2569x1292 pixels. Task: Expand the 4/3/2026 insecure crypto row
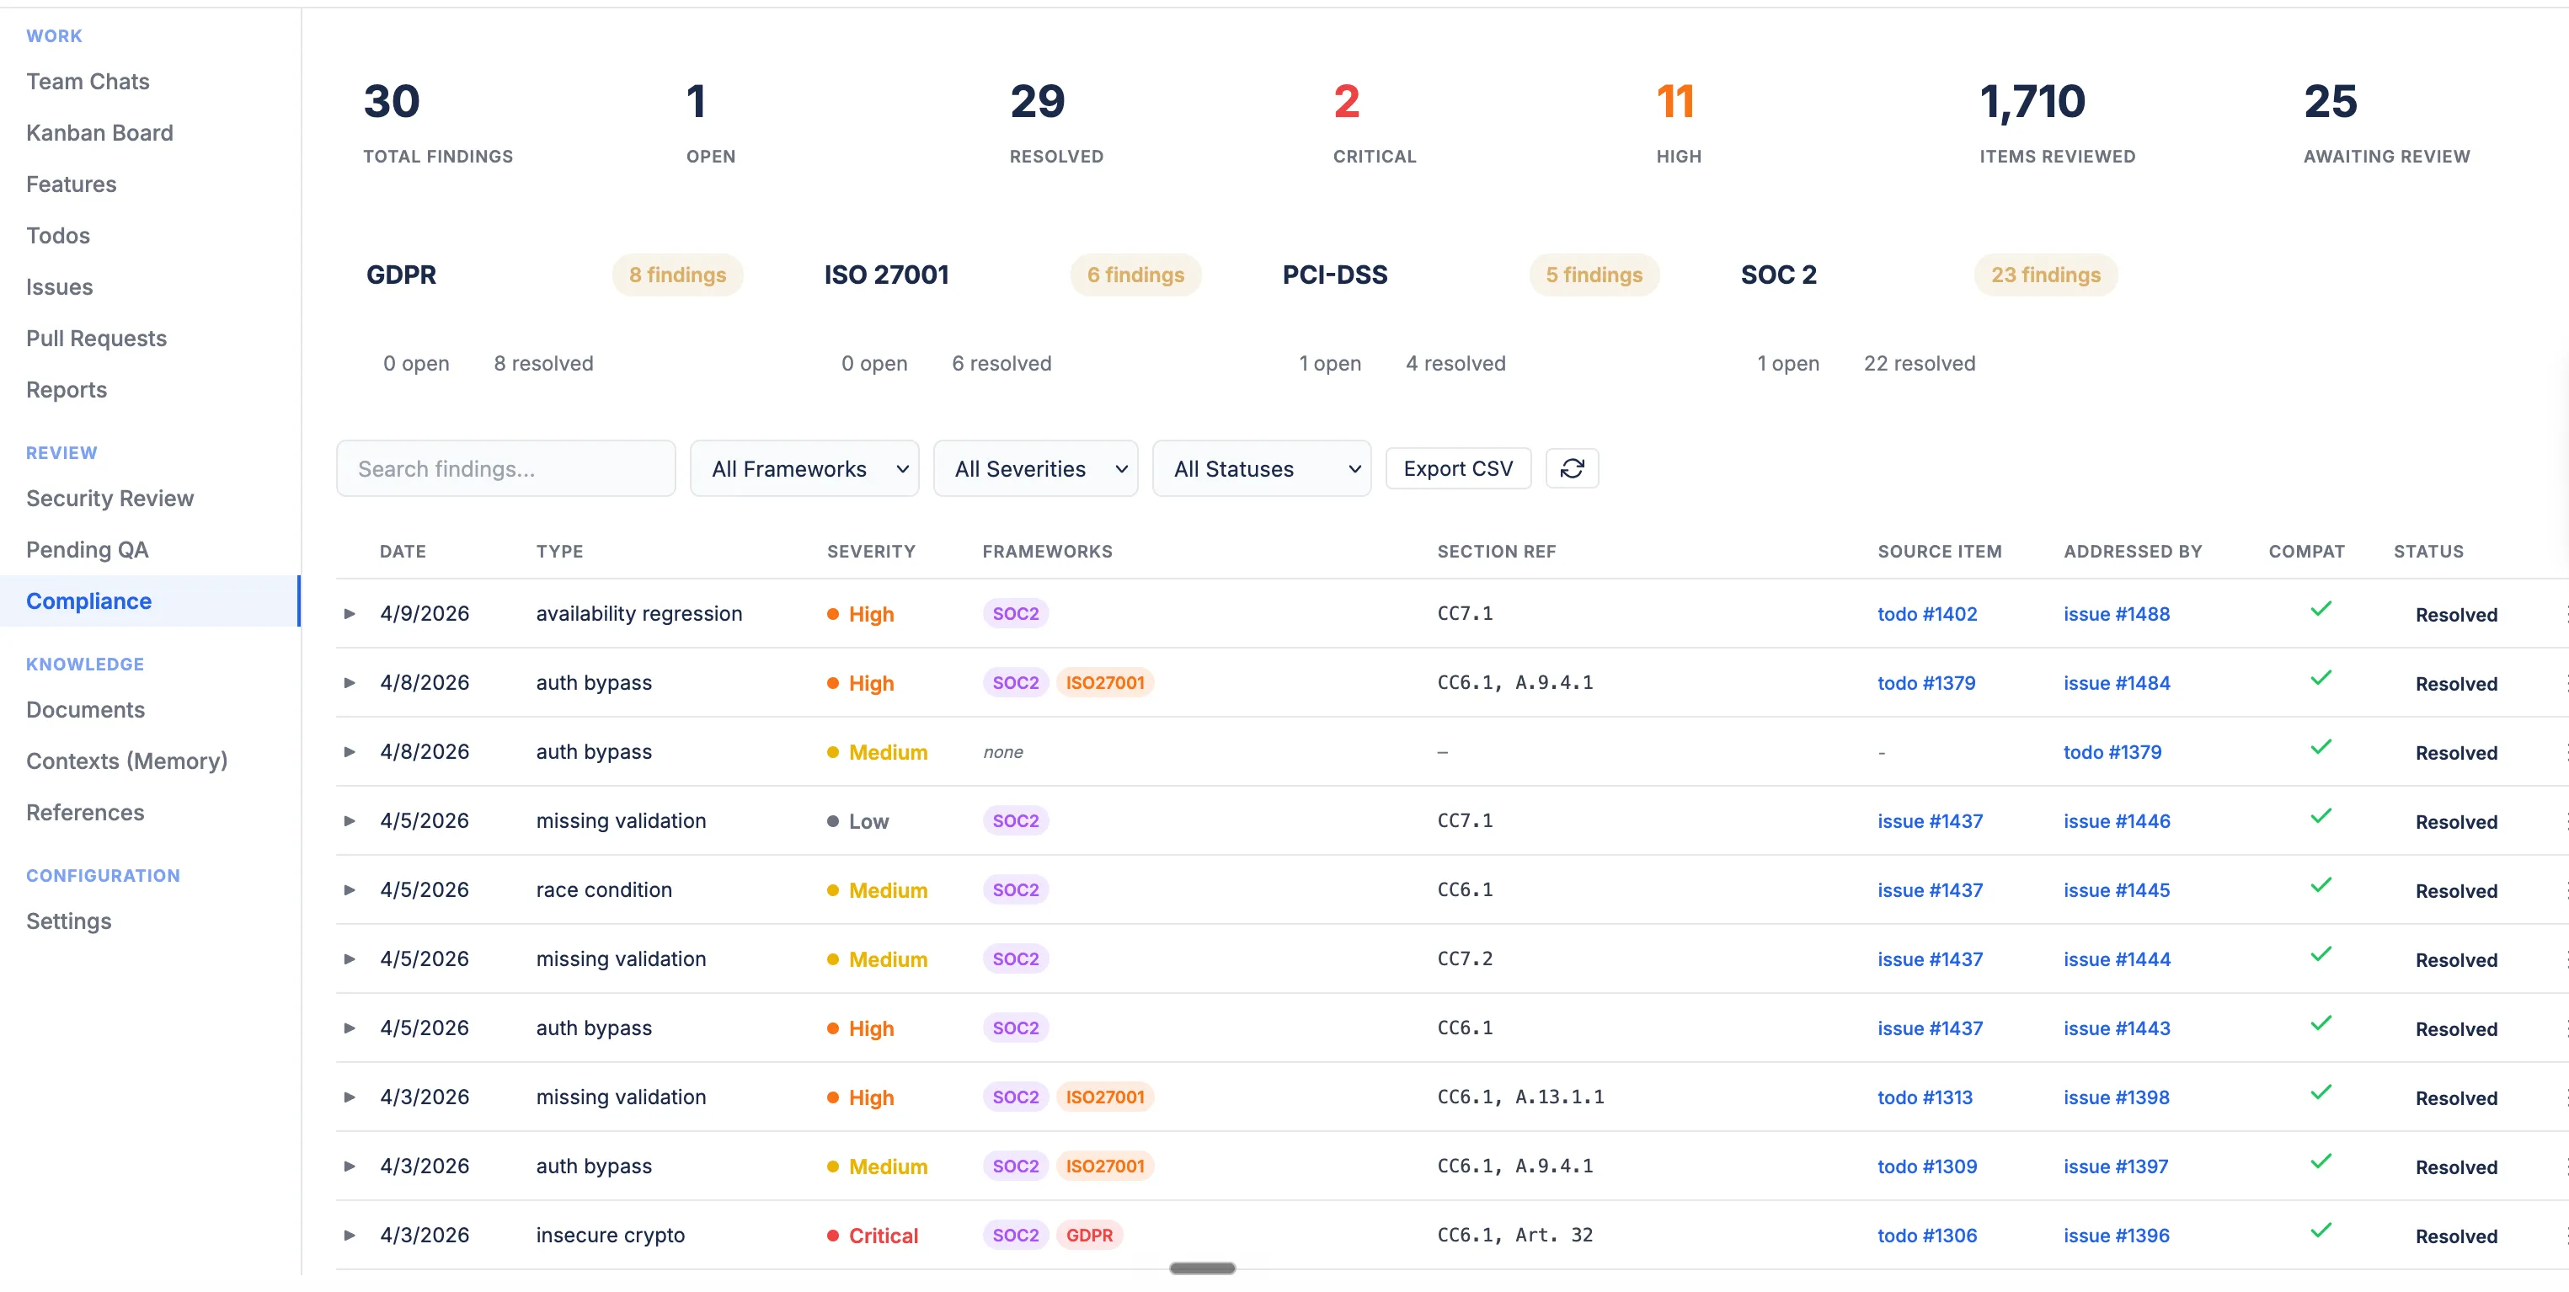349,1236
